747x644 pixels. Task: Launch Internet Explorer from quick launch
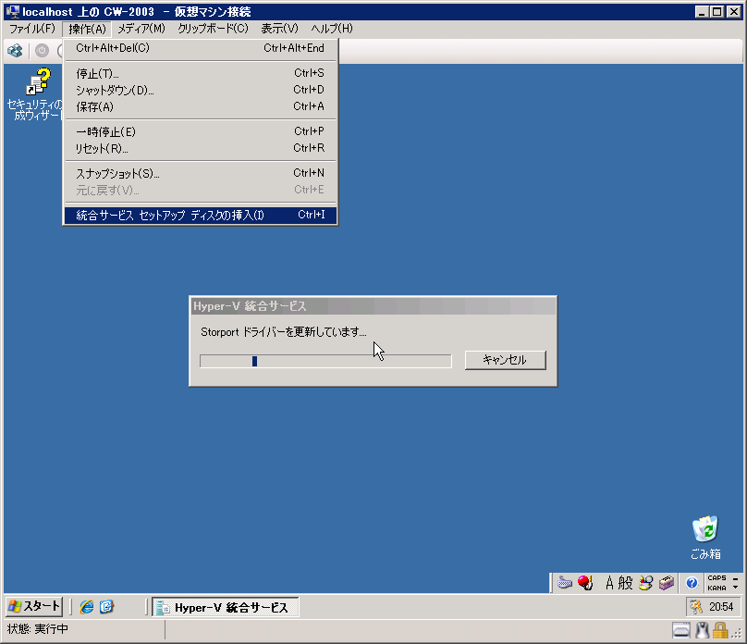[x=87, y=607]
